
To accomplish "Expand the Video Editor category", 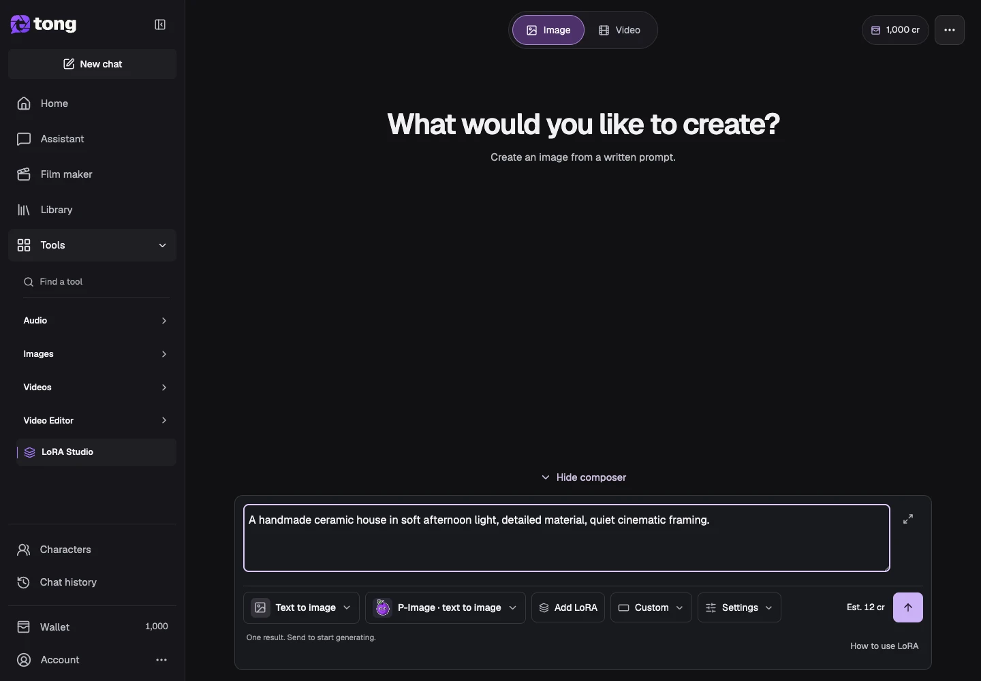I will pyautogui.click(x=96, y=421).
